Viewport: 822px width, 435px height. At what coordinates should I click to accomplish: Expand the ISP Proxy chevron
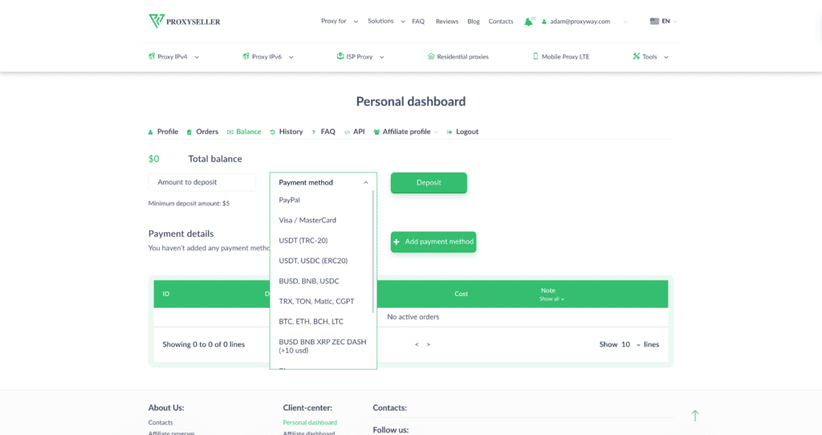coord(381,57)
